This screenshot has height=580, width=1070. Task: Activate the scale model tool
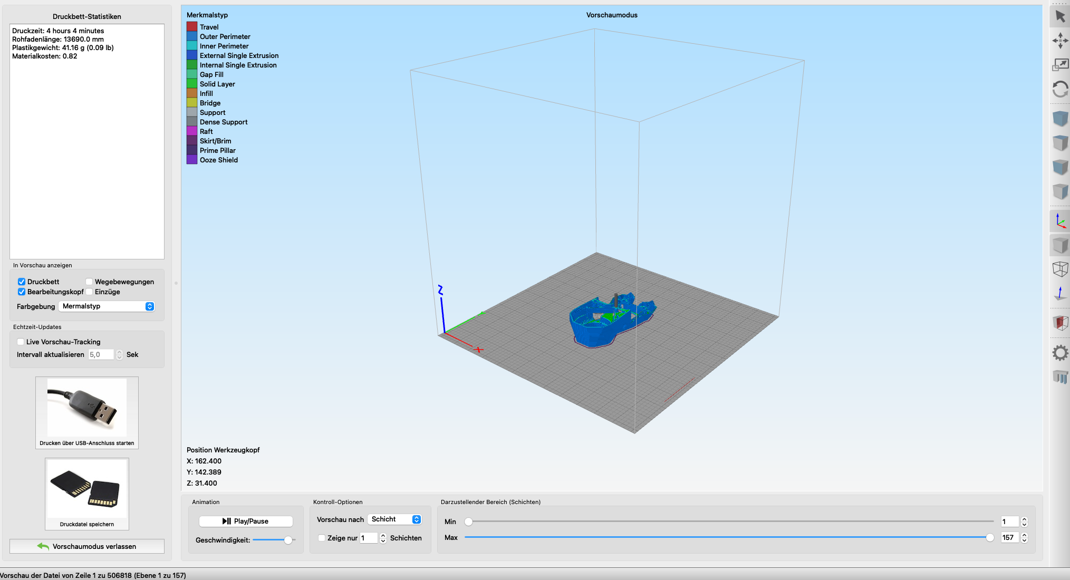tap(1060, 65)
